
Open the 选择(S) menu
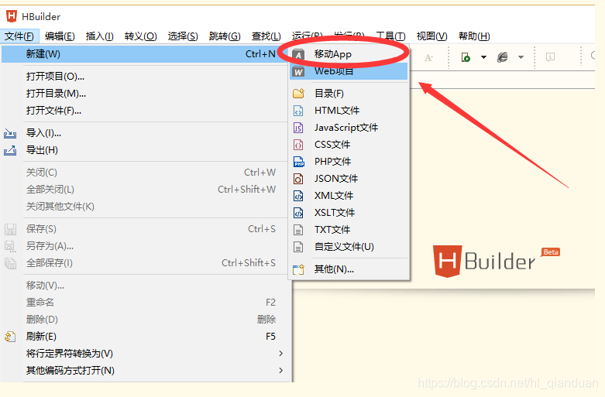(183, 36)
